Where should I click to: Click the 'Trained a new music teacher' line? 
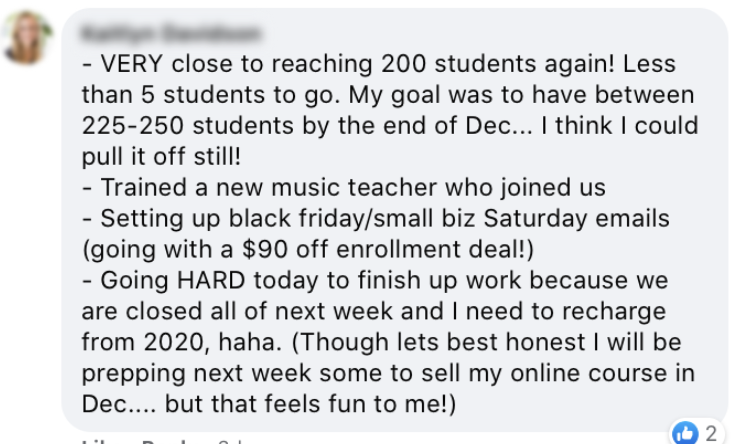344,188
